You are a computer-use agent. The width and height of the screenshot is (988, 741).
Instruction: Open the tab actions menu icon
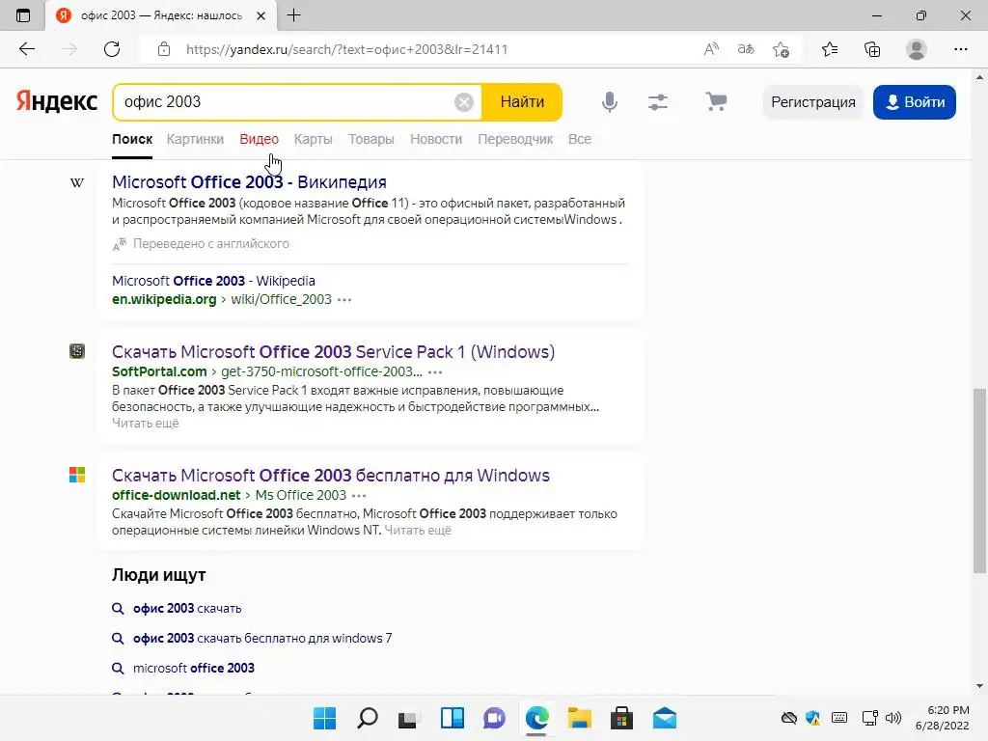click(x=23, y=15)
